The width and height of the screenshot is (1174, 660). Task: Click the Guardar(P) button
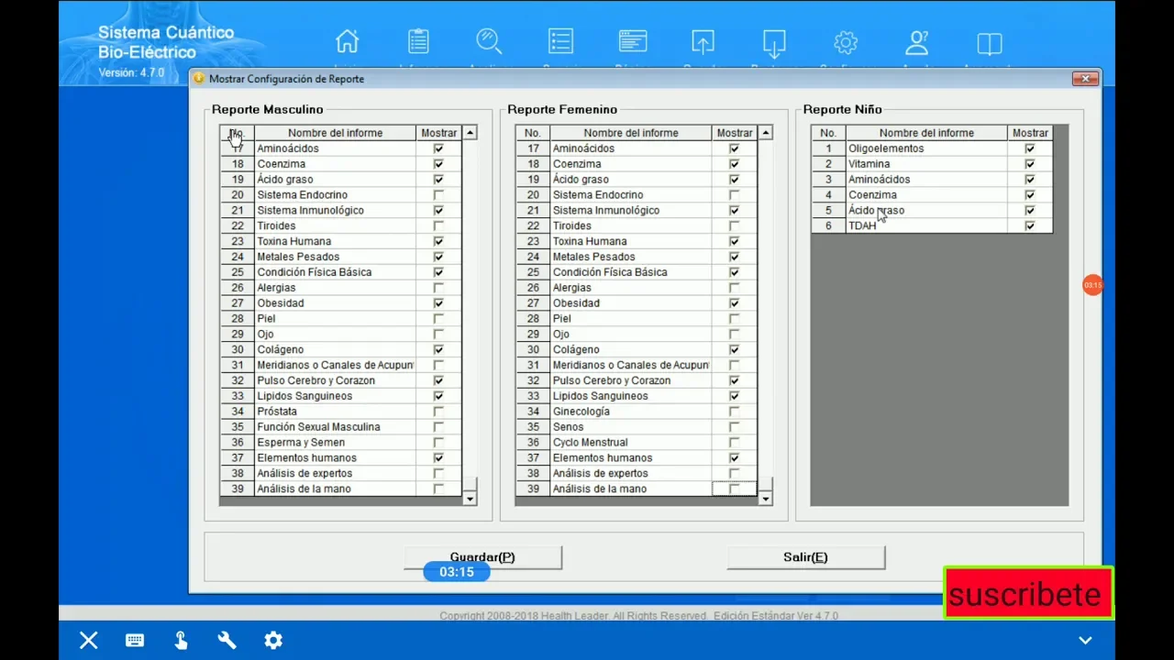[x=482, y=557]
